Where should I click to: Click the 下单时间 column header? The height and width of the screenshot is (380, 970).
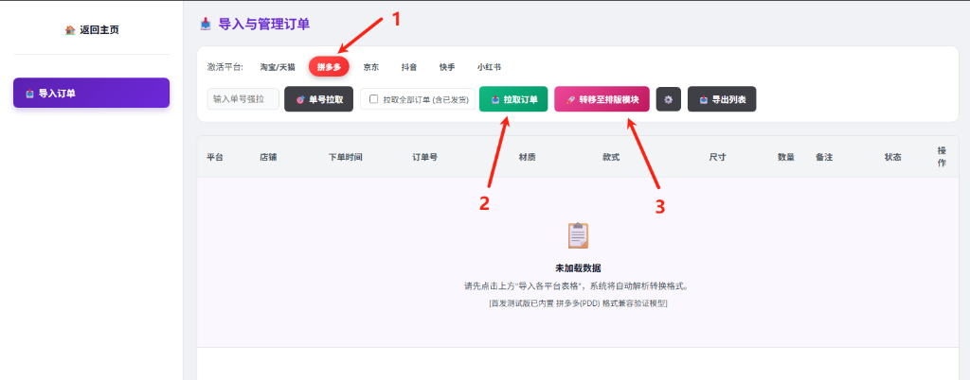click(x=345, y=157)
